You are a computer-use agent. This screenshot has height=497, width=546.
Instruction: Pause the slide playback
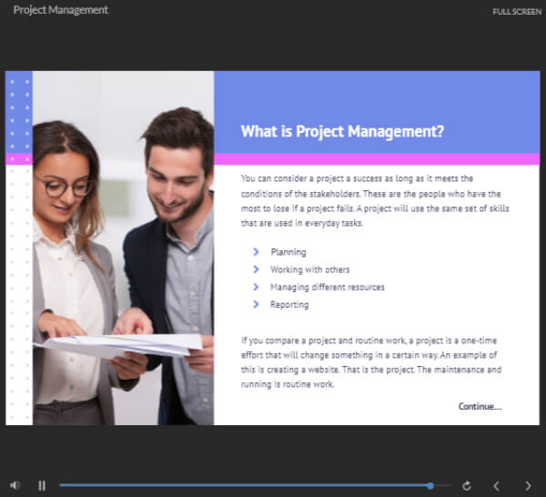[42, 485]
